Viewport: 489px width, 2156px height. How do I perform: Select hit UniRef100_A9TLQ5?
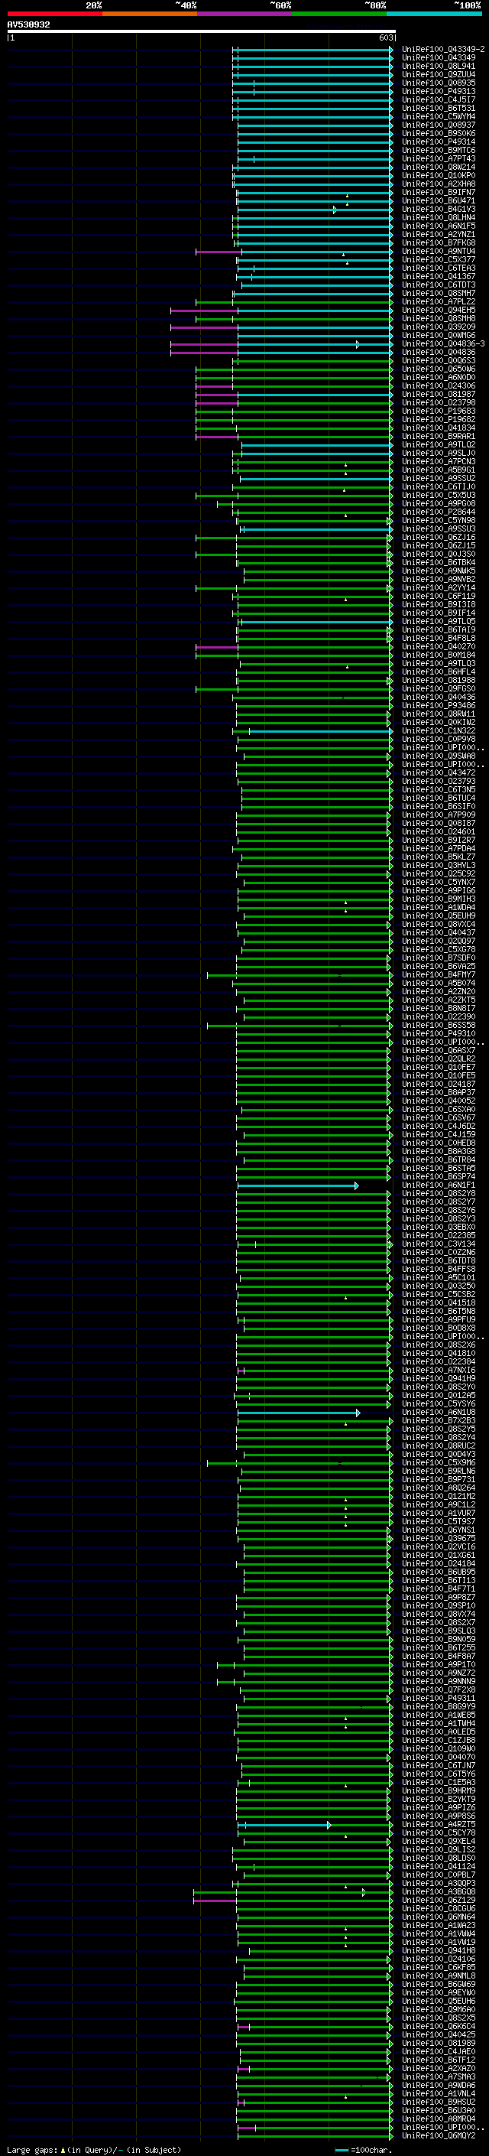click(x=439, y=622)
